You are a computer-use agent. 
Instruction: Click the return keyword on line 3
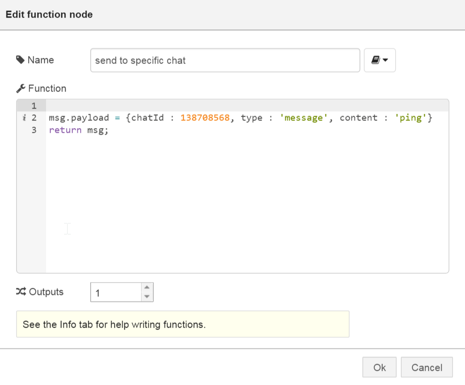[x=66, y=130]
